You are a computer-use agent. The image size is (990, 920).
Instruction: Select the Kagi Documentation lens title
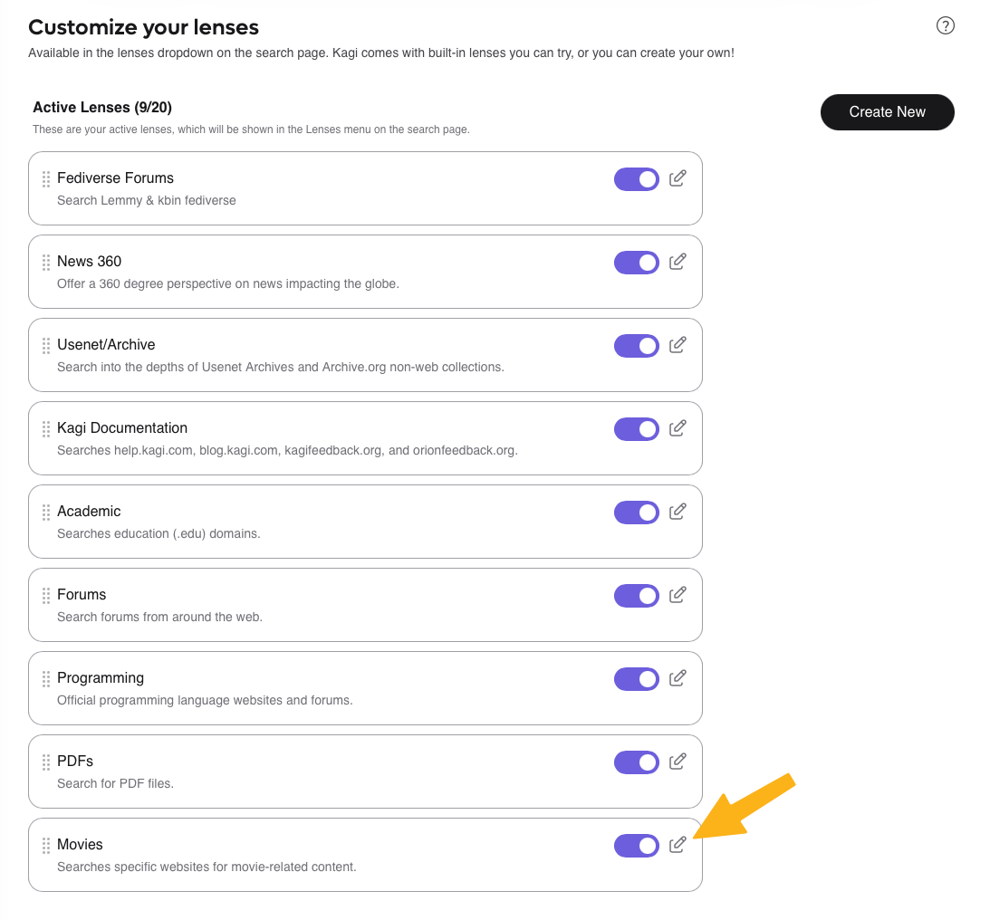coord(122,428)
